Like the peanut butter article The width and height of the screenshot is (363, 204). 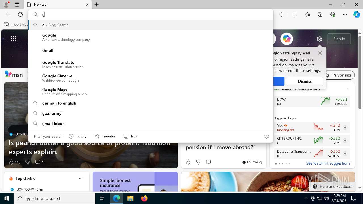click(x=14, y=162)
